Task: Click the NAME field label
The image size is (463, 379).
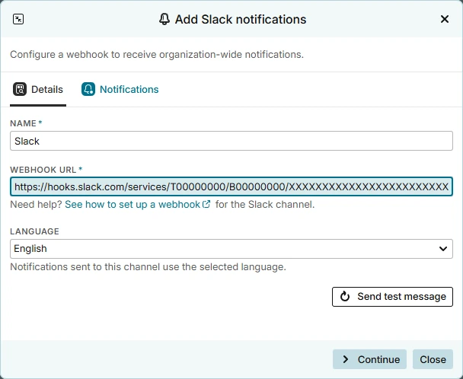Action: [24, 123]
